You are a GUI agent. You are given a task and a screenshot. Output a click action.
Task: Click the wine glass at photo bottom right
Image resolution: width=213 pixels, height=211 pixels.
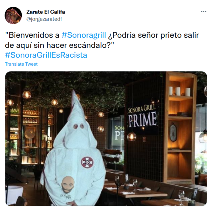[x=181, y=197]
